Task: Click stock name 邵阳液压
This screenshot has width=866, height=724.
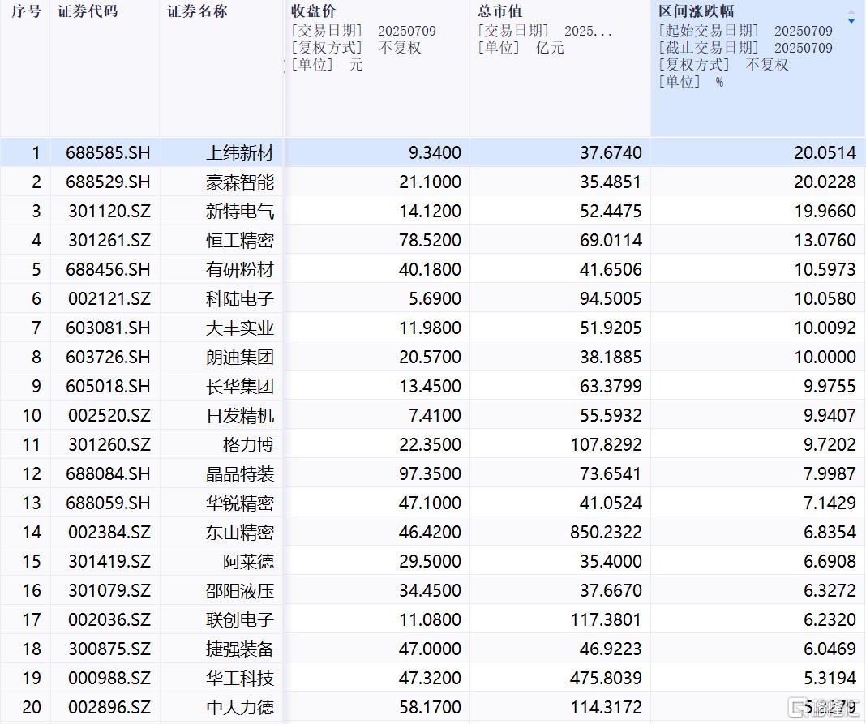Action: tap(240, 591)
